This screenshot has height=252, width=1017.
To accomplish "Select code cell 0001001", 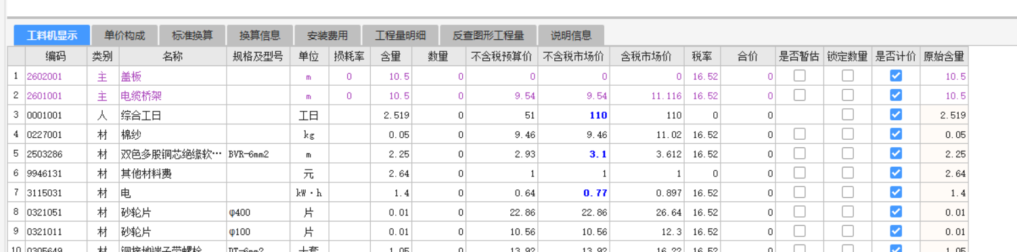I will (x=55, y=116).
